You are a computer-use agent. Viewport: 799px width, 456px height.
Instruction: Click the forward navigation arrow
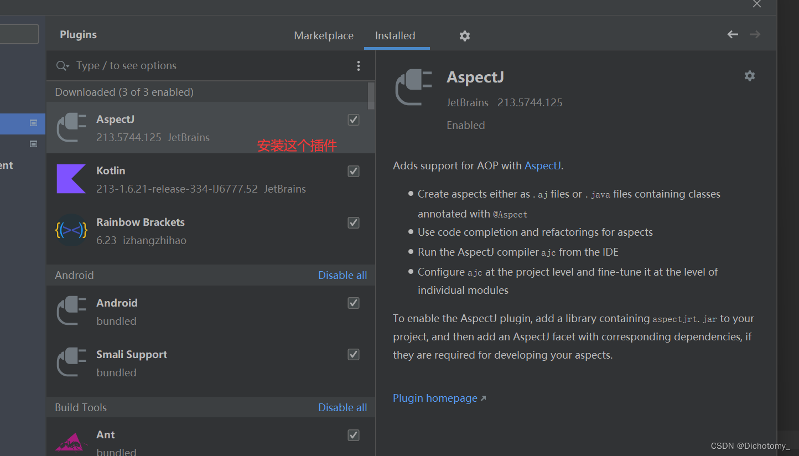click(755, 34)
